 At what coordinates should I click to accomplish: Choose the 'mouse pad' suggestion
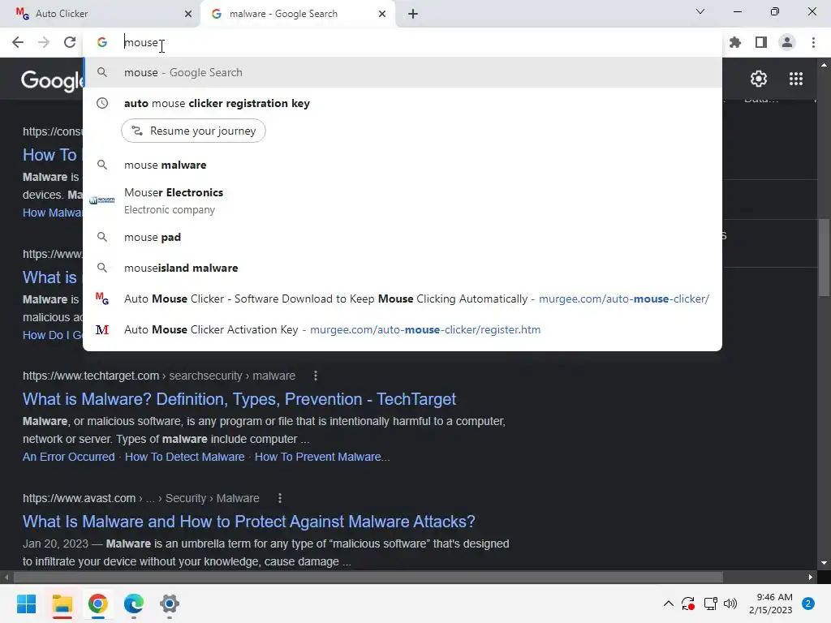(x=403, y=237)
